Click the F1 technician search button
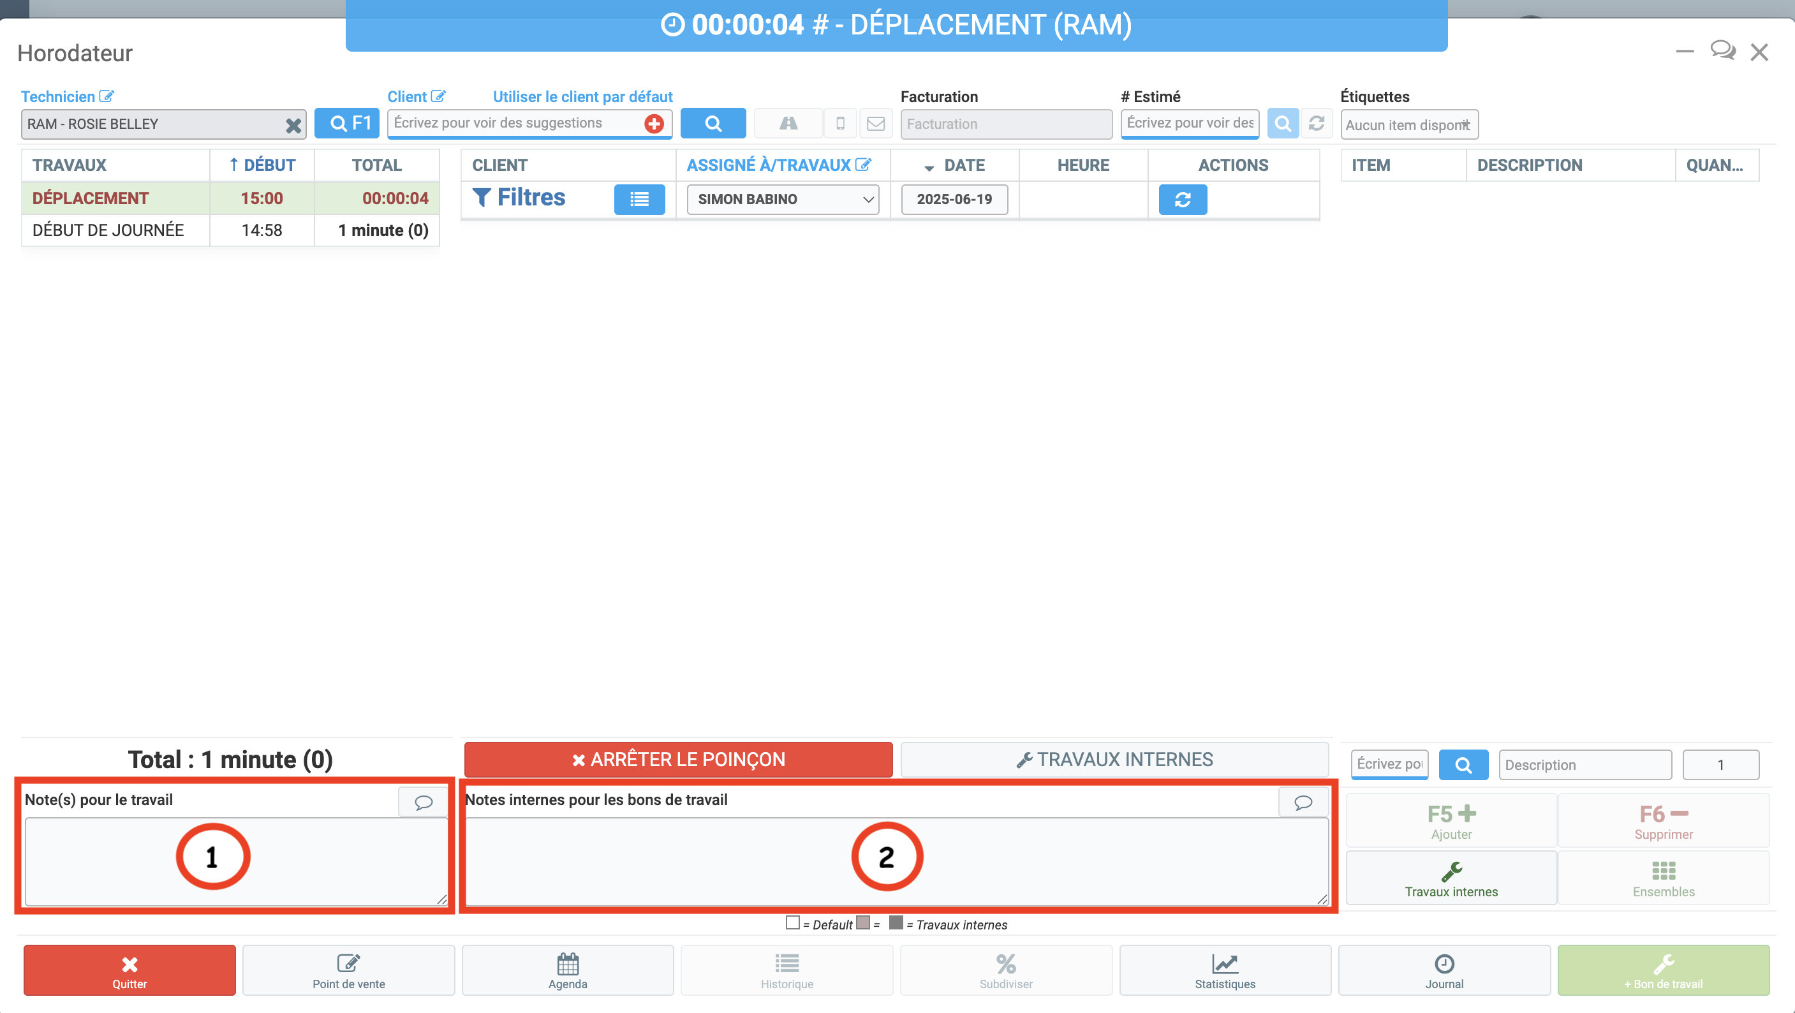 tap(346, 123)
